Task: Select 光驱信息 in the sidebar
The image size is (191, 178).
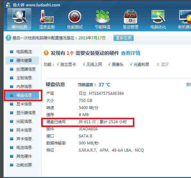Action: [x=22, y=121]
